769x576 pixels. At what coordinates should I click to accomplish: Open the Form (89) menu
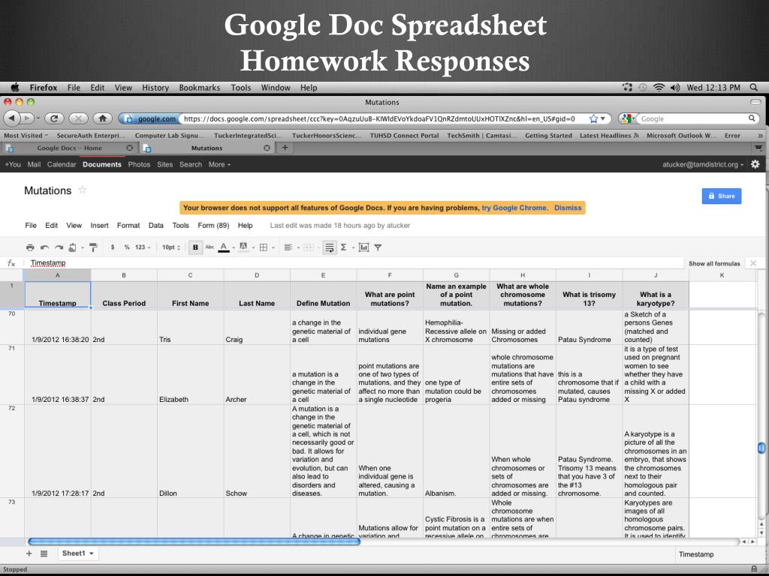tap(213, 225)
